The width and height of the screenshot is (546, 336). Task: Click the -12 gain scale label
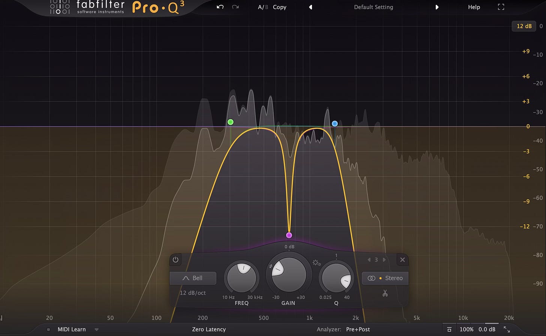coord(525,226)
